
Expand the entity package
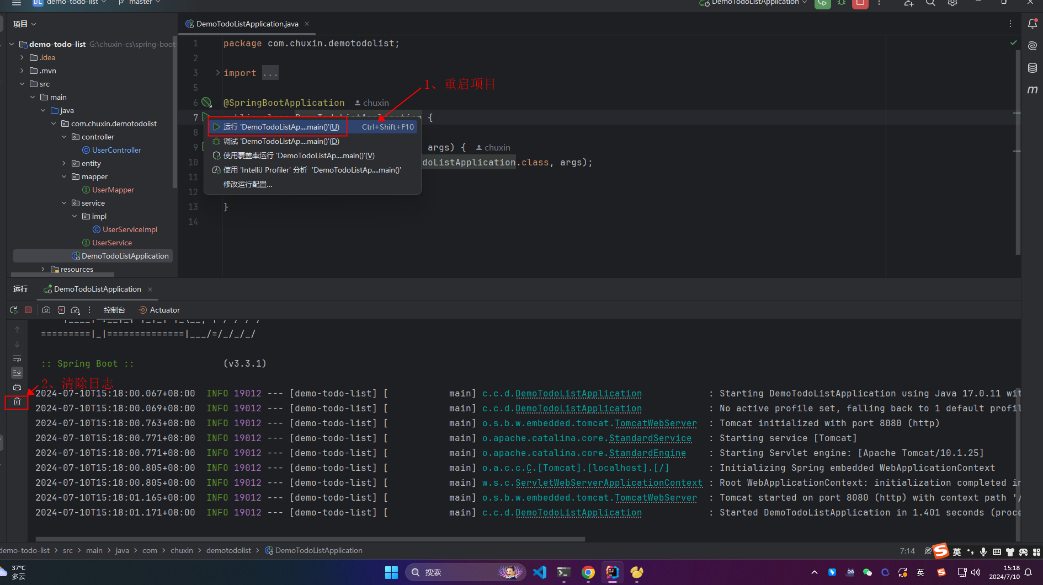64,163
